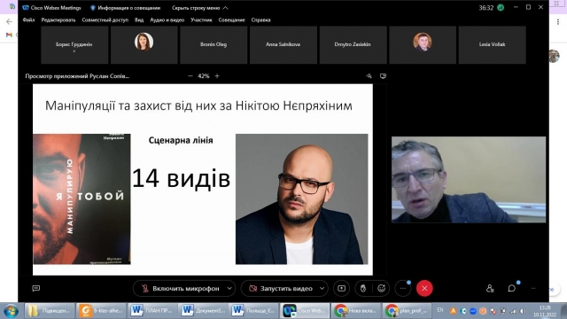567x319 pixels.
Task: Open the Аудио и видео menu
Action: click(x=167, y=19)
